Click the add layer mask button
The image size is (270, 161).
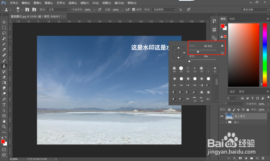[240, 158]
